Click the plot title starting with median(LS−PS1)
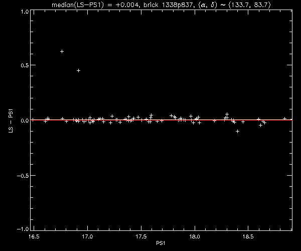The width and height of the screenshot is (301, 251). 161,5
